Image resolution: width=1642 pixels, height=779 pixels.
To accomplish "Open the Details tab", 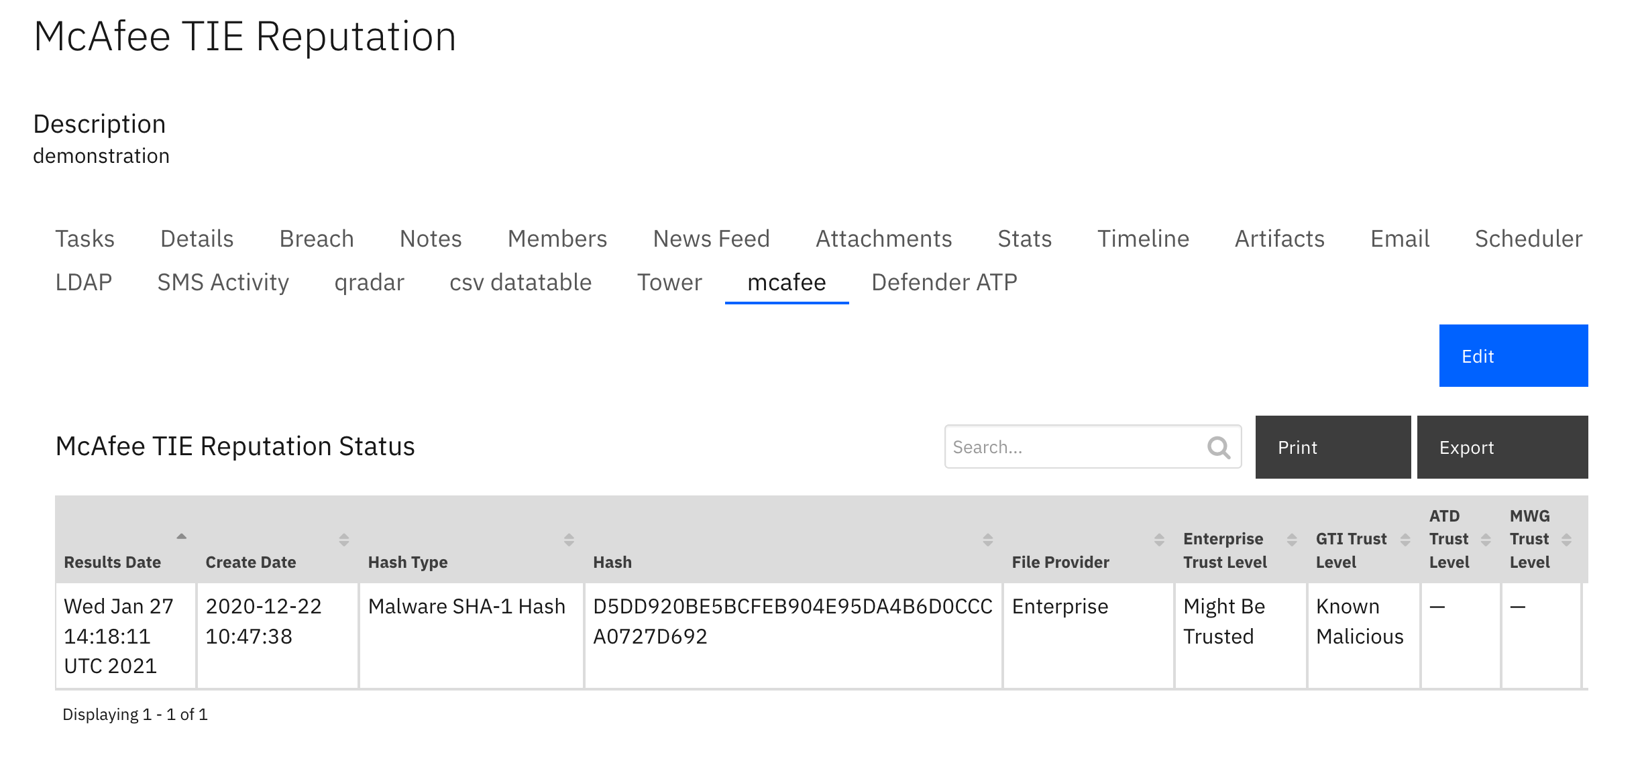I will pos(197,239).
